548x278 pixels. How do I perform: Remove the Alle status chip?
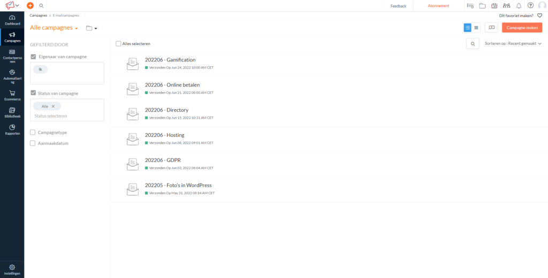tap(53, 106)
